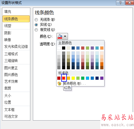Open the 文本框 text box category
Viewport: 134px width, 129px height.
tap(16, 110)
